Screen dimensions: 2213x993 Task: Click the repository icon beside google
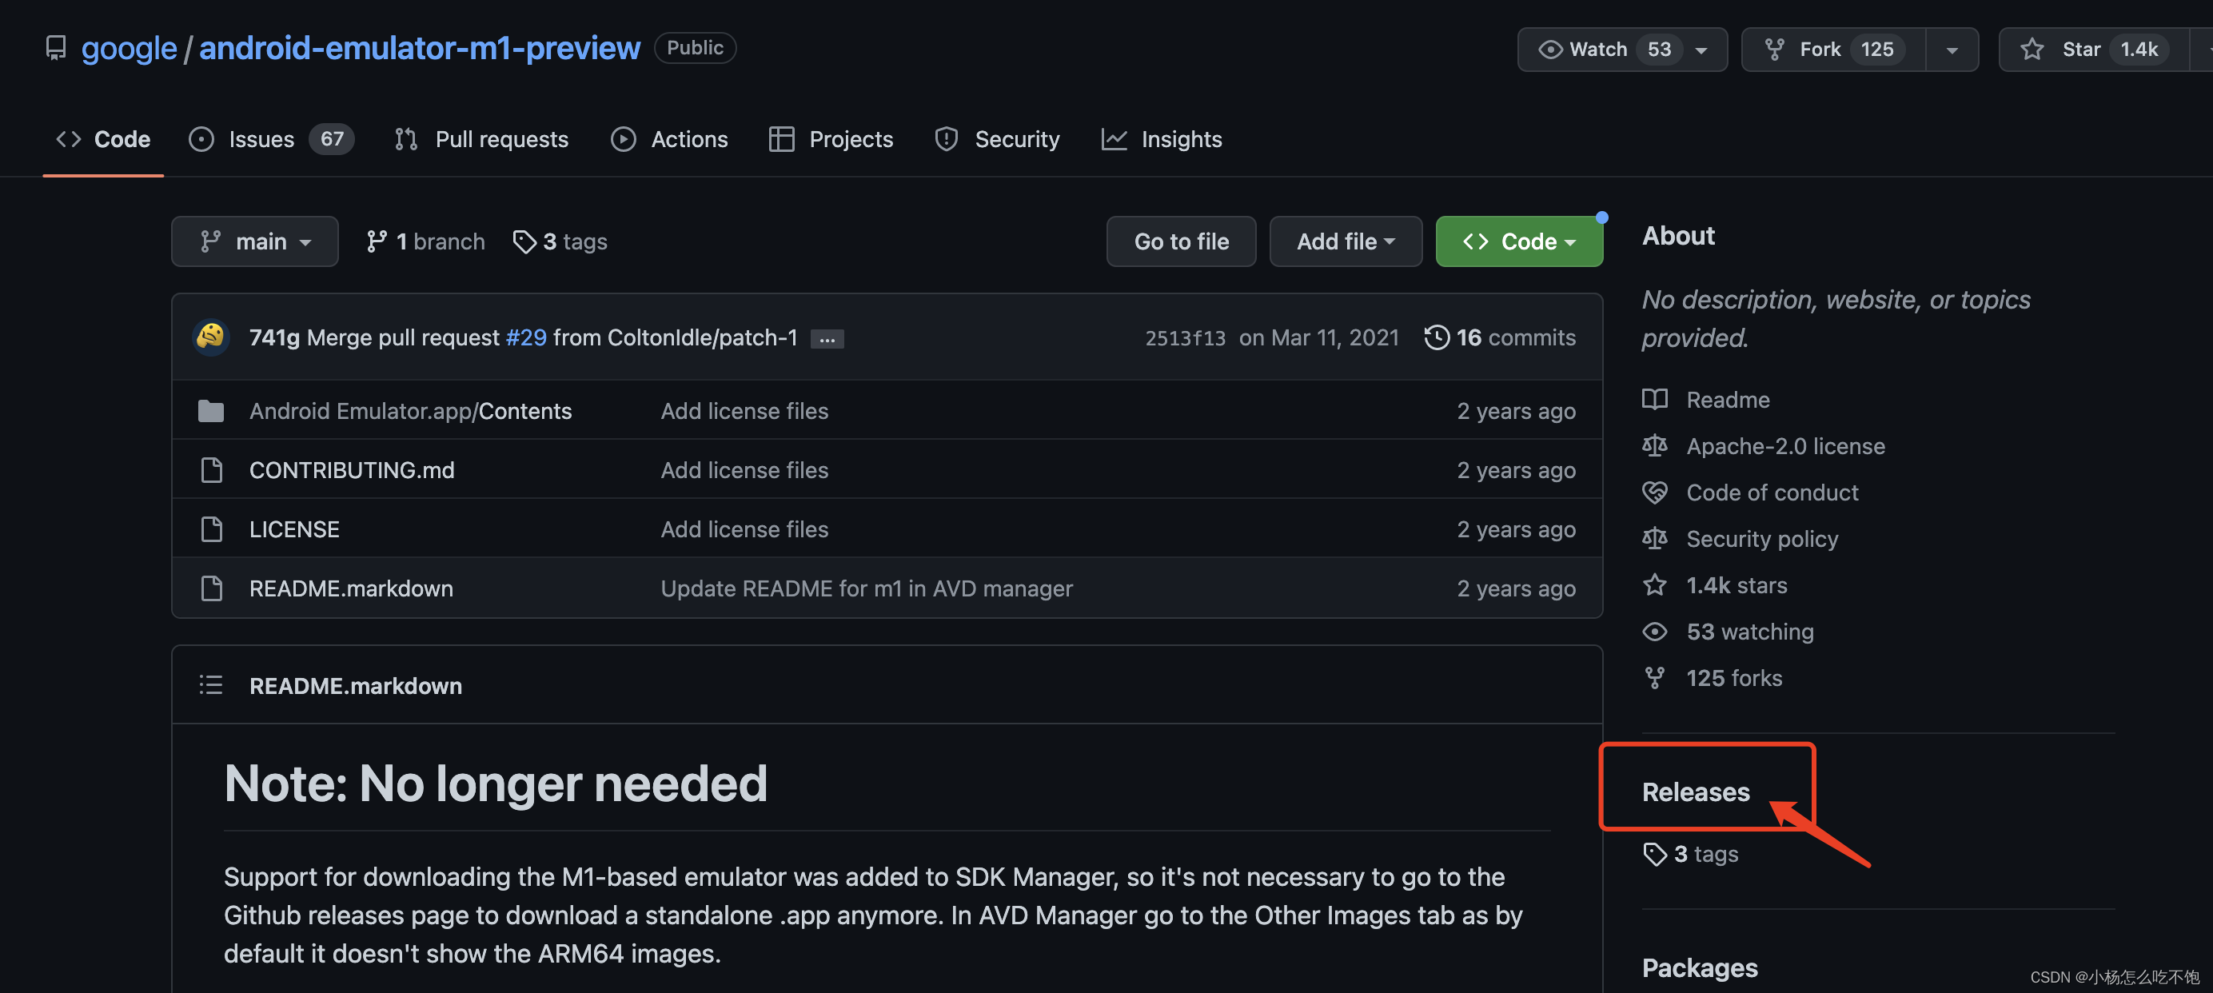(56, 48)
